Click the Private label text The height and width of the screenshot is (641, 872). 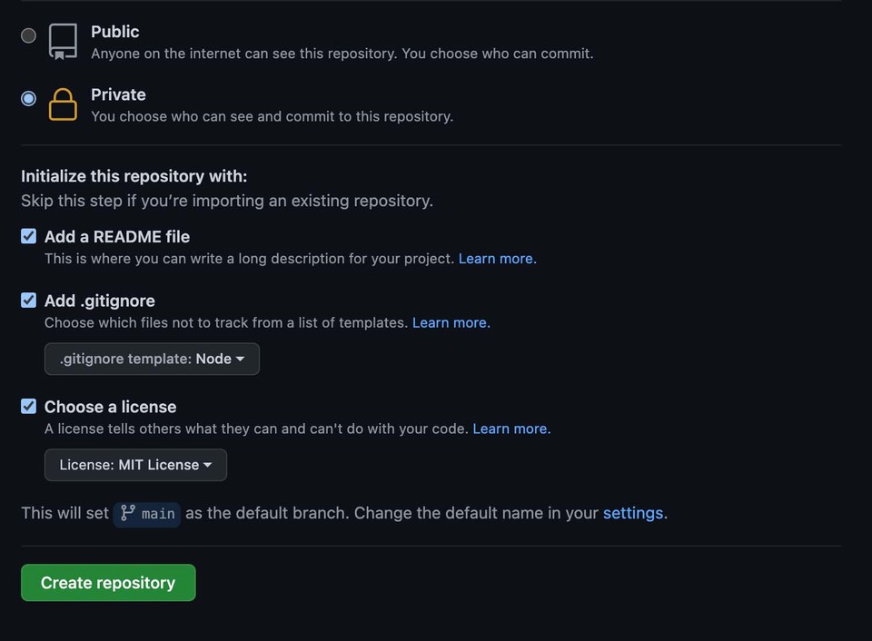tap(118, 94)
